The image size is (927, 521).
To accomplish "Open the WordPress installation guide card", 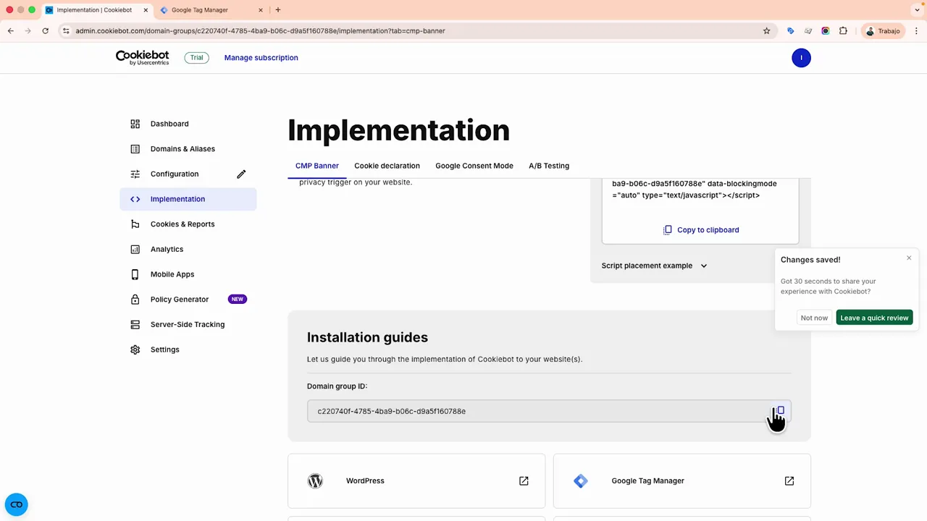I will click(416, 481).
